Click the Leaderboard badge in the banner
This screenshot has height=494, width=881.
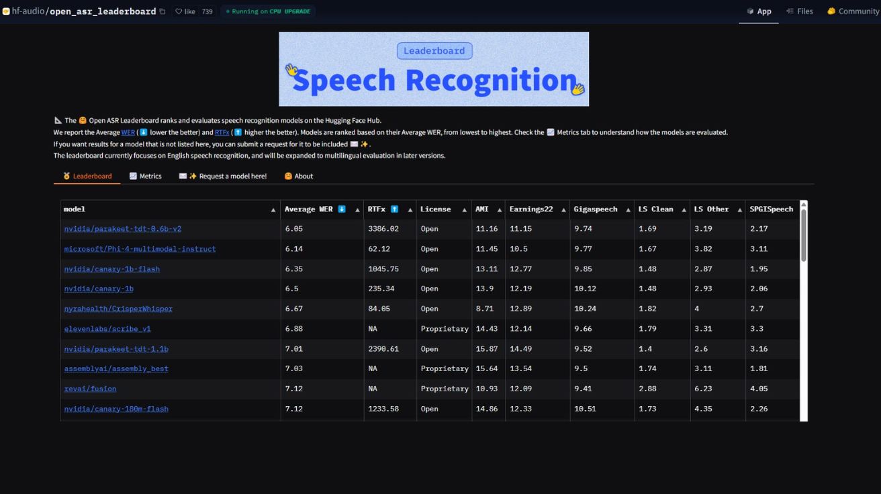point(434,50)
